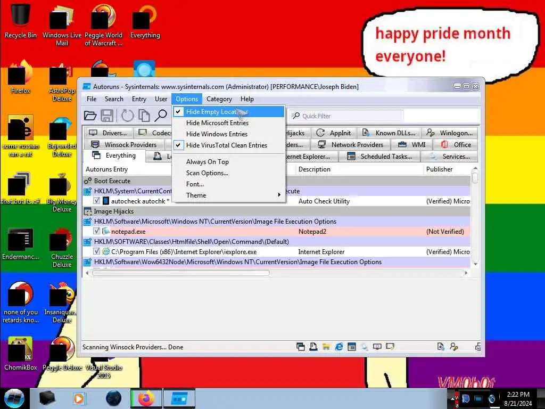This screenshot has width=545, height=409.
Task: Select the Image Hijacks group row
Action: click(277, 211)
